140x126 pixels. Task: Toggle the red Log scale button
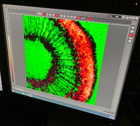(x=90, y=19)
